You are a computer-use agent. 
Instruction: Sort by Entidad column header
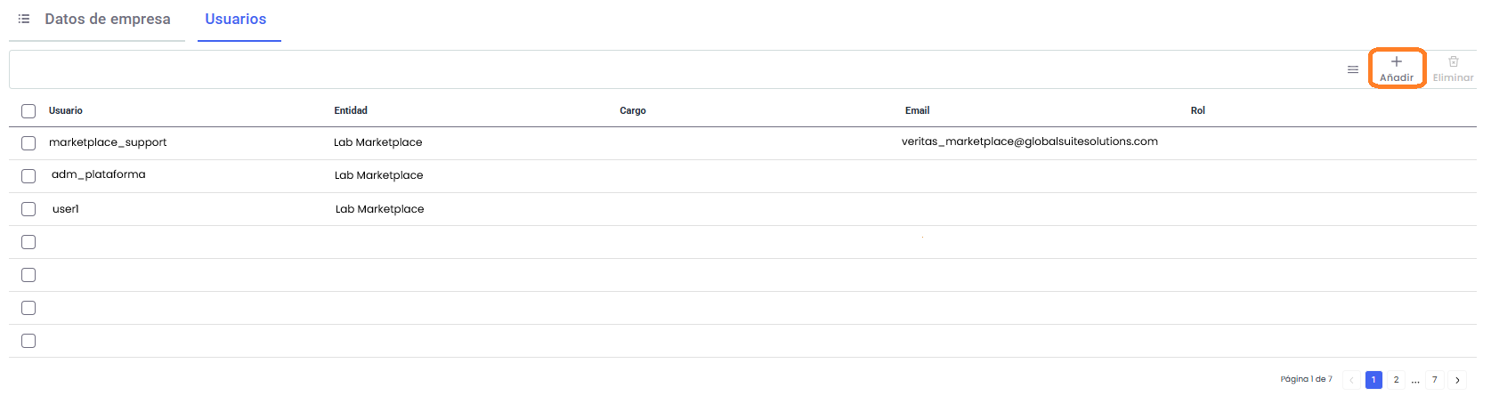(351, 110)
